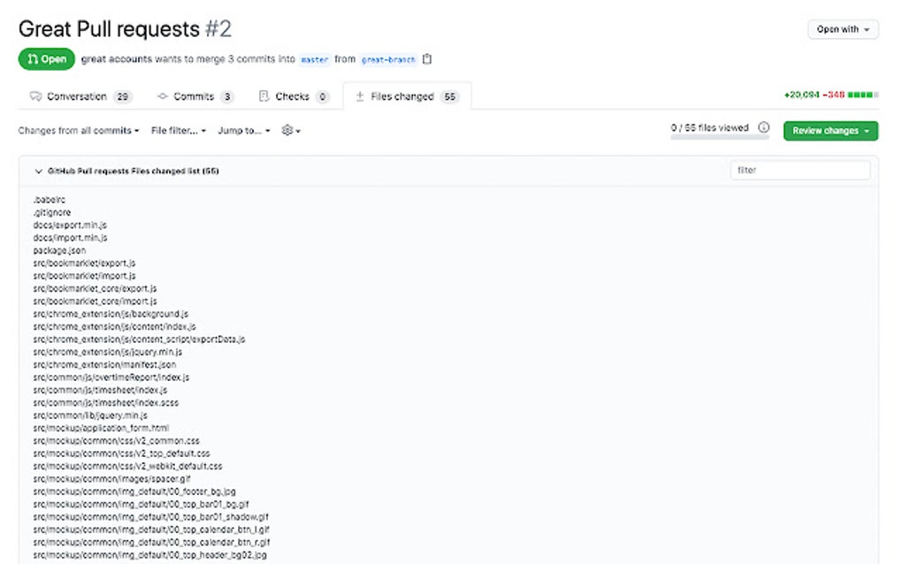Open the Checks tab
Viewport: 902px width, 564px height.
pos(294,96)
